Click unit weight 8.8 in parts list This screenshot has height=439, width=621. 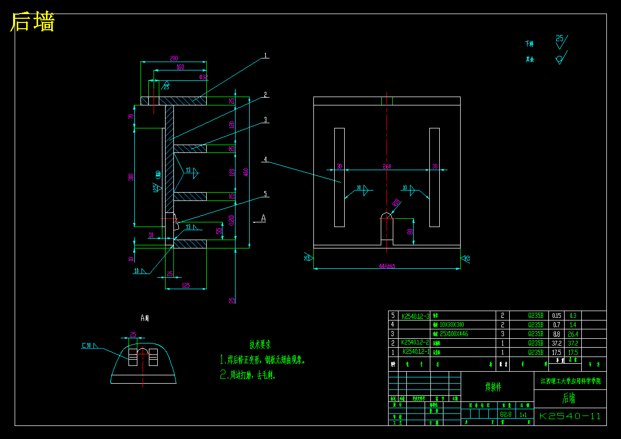(556, 334)
